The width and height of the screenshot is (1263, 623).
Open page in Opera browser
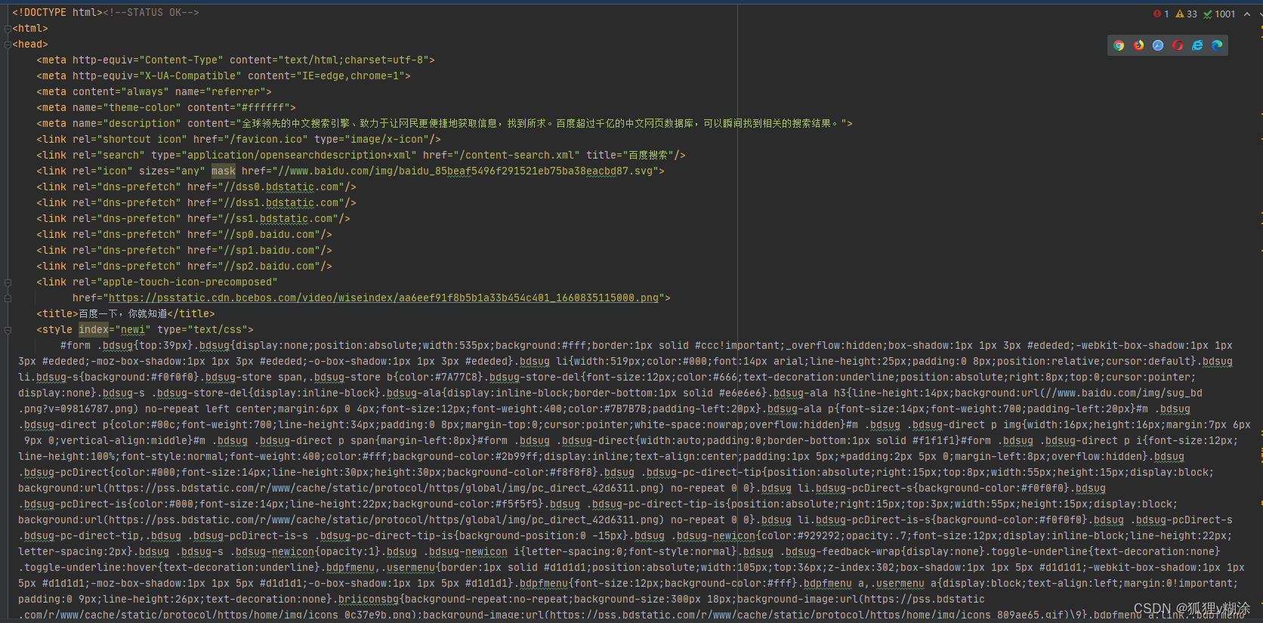click(1178, 45)
